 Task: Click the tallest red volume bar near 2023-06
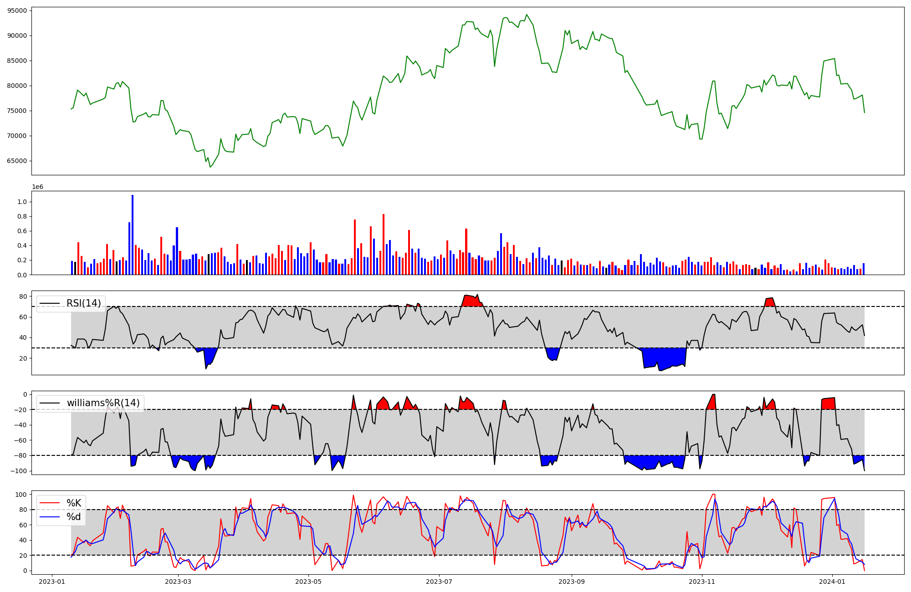(384, 244)
